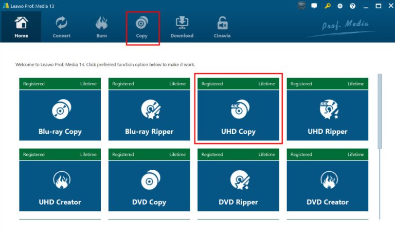Launch the DVD Creator tile
395x233 pixels.
(x=328, y=185)
